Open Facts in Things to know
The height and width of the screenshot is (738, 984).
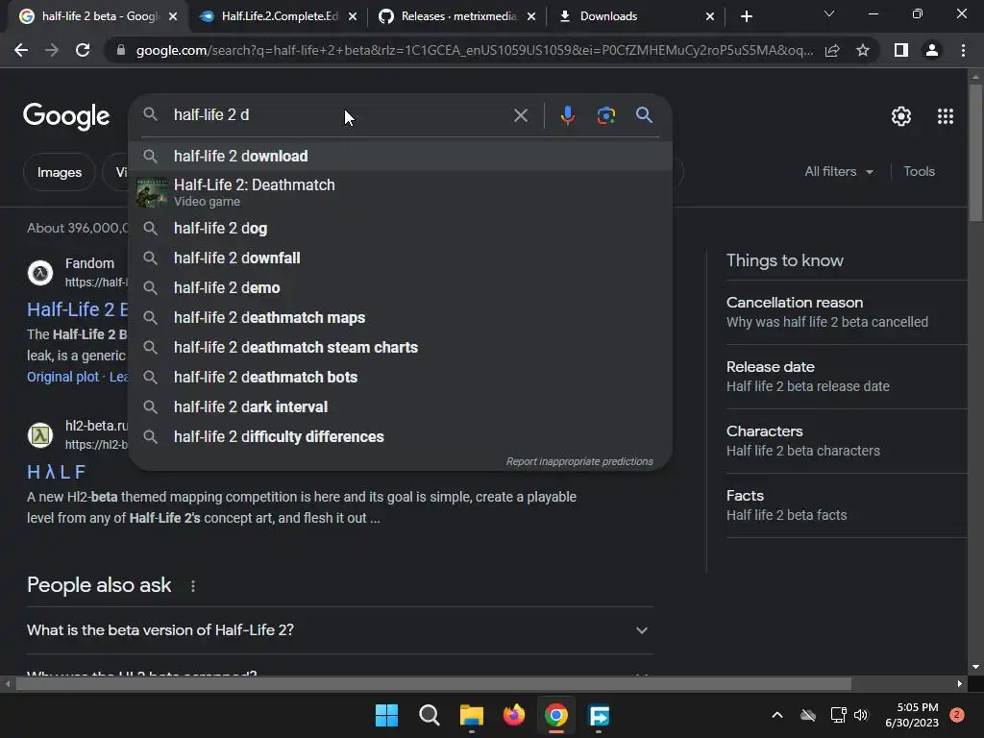(846, 505)
